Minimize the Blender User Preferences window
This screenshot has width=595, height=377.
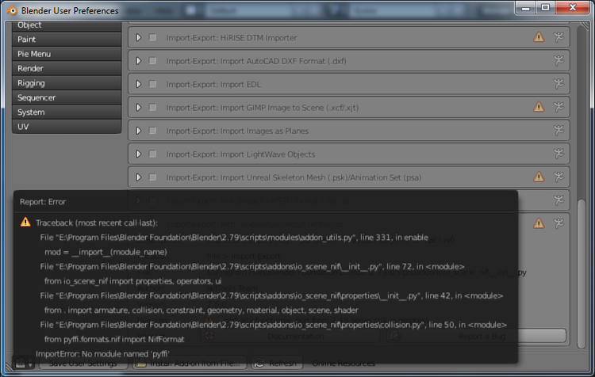pos(525,8)
